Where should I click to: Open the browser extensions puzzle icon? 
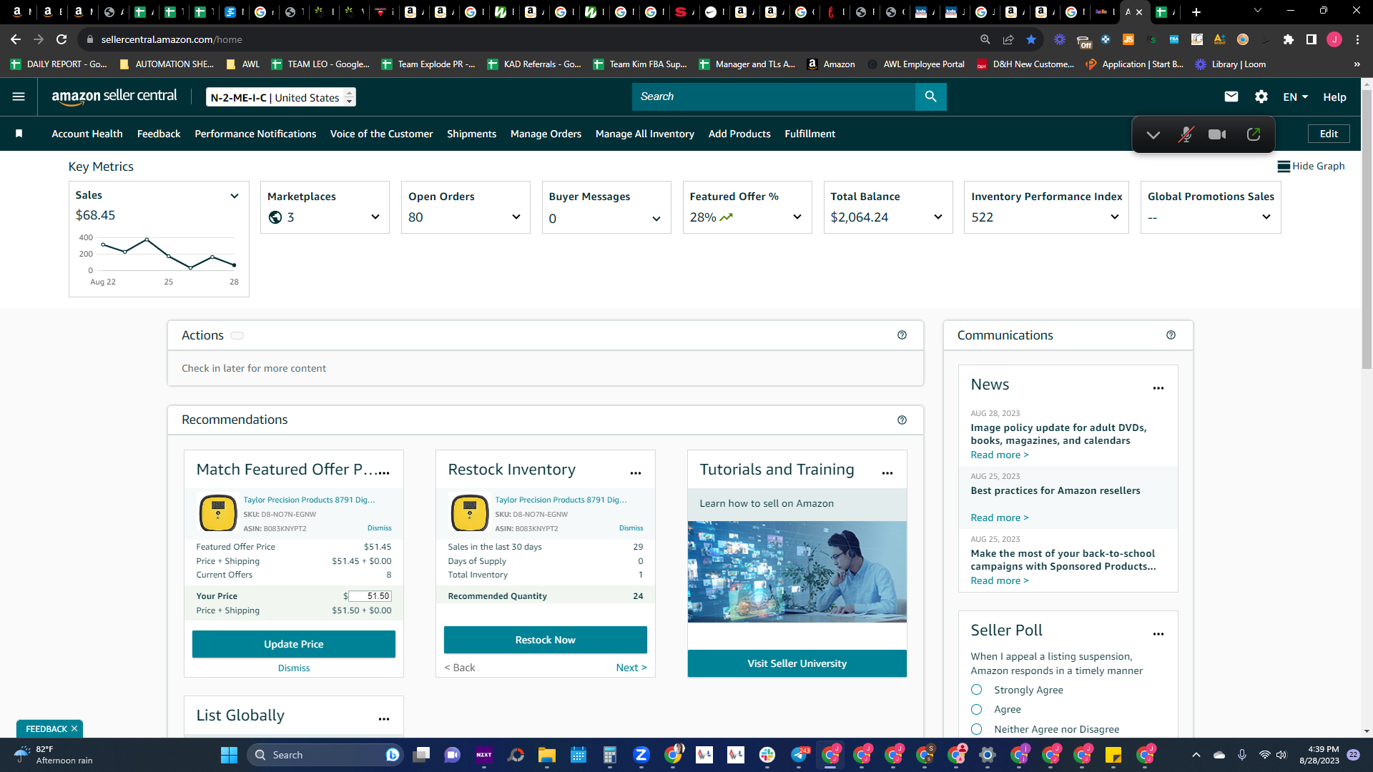pyautogui.click(x=1288, y=39)
